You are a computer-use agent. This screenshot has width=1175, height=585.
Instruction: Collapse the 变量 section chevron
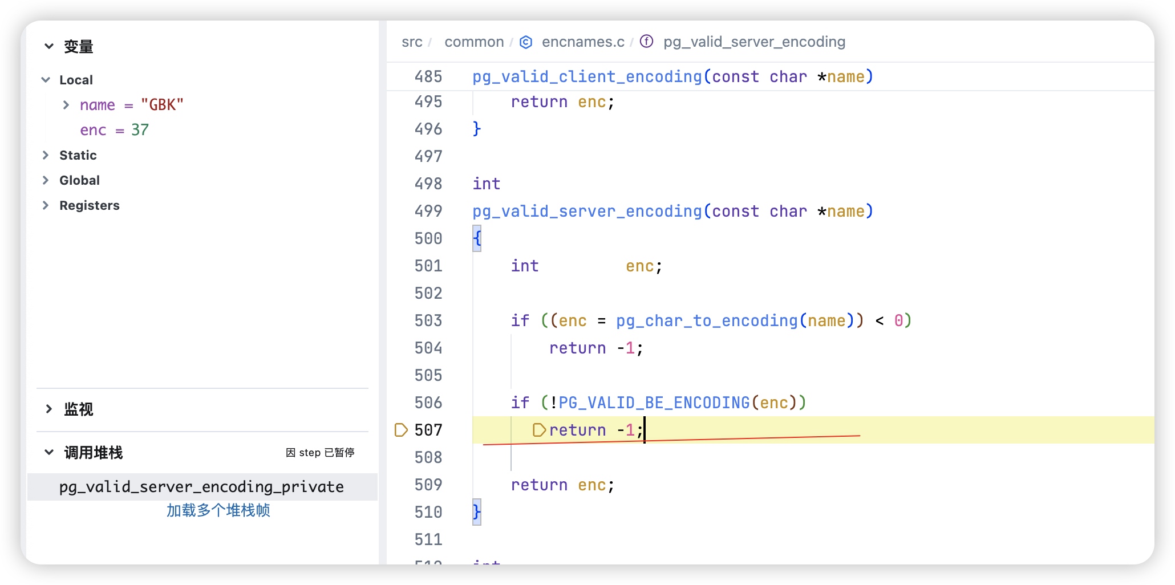[49, 46]
